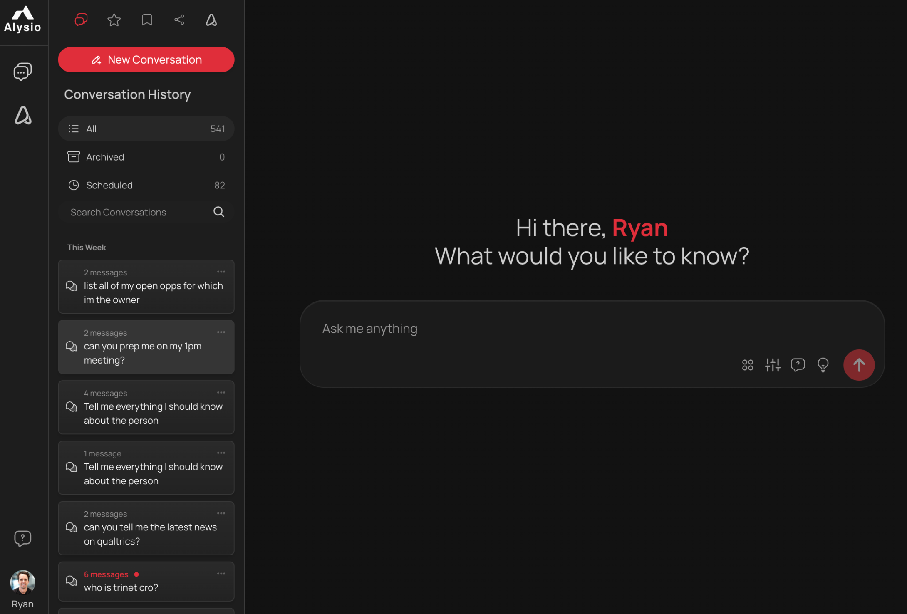This screenshot has width=907, height=614.
Task: Open the favorites star tab
Action: [114, 20]
